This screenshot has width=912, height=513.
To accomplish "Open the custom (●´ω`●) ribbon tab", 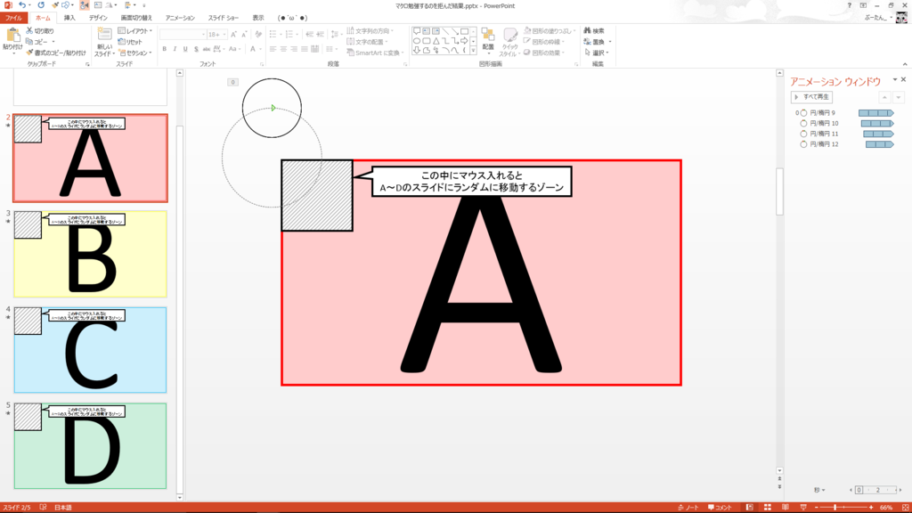I will coord(292,18).
